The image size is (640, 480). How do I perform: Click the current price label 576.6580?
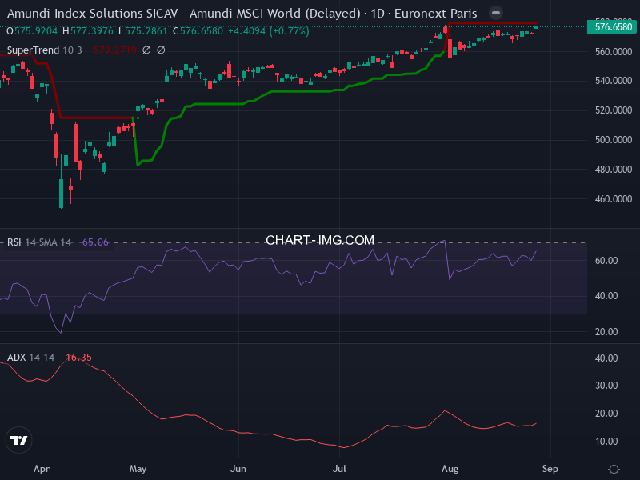point(614,27)
